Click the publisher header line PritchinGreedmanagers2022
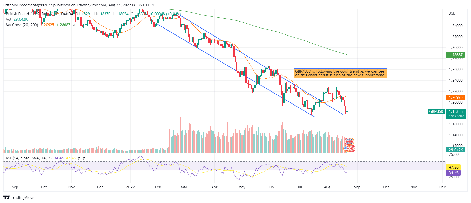The width and height of the screenshot is (471, 203). pyautogui.click(x=79, y=5)
